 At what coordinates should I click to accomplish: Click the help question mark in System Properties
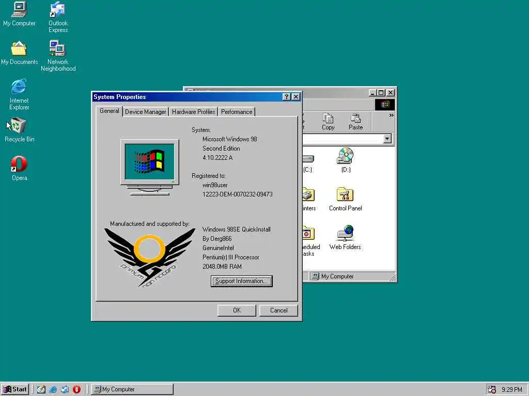pyautogui.click(x=286, y=97)
